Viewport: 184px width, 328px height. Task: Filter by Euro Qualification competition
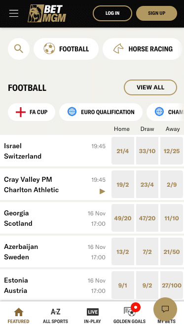101,112
